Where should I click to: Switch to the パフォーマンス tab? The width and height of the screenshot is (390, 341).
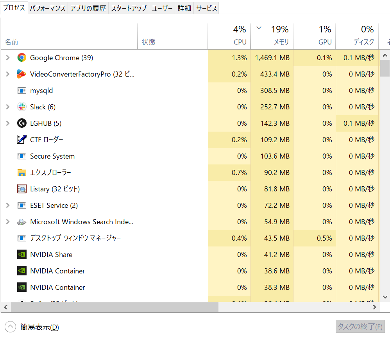click(48, 8)
